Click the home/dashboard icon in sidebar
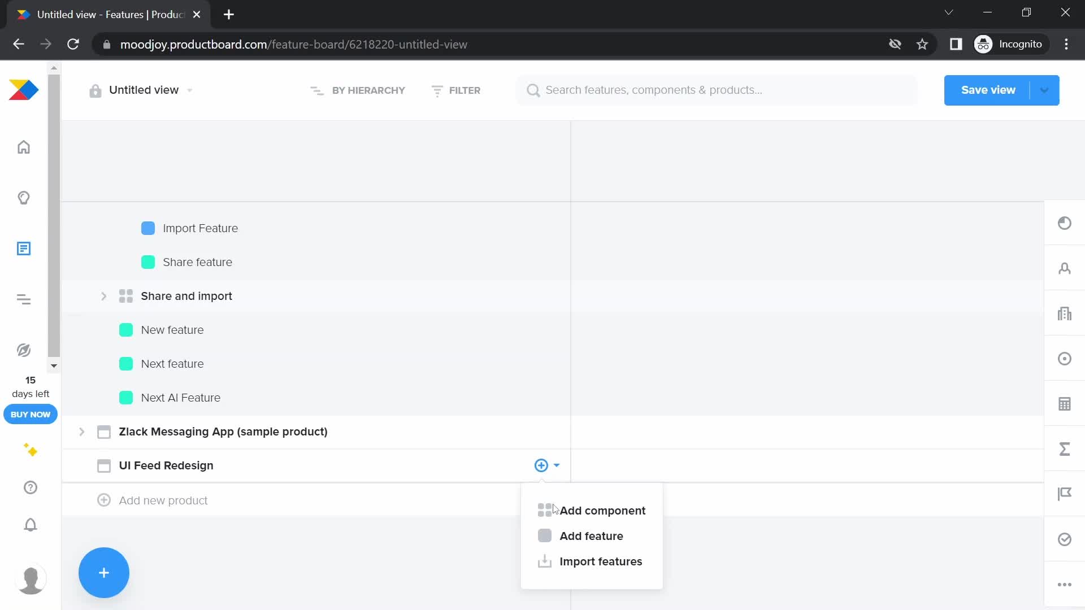Viewport: 1085px width, 610px height. click(23, 147)
